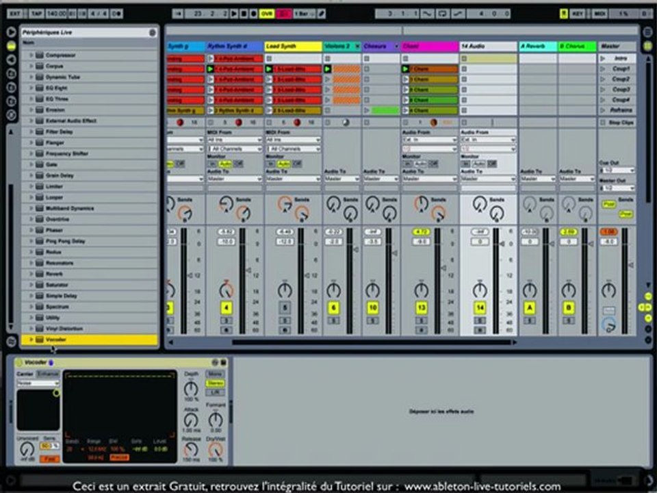This screenshot has width=657, height=493.
Task: Select Vinyl Distortion in device browser
Action: click(x=90, y=328)
